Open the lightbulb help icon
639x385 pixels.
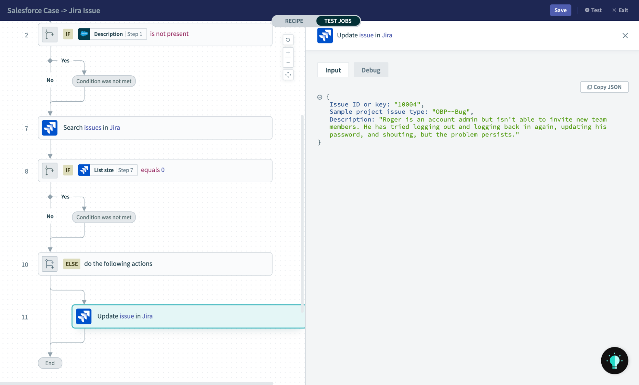tap(614, 360)
